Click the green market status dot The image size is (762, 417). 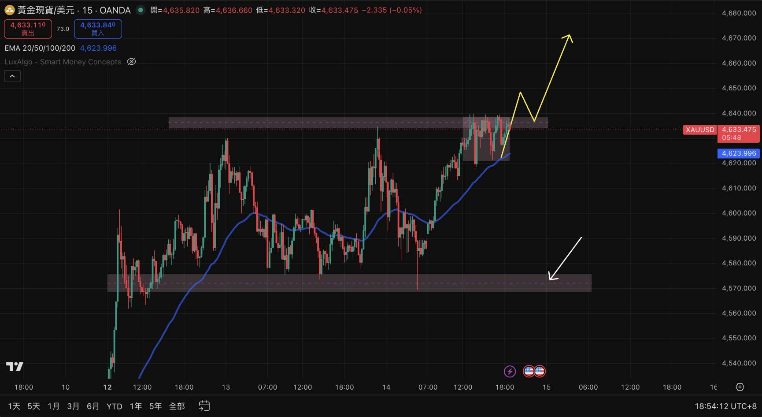[x=141, y=10]
